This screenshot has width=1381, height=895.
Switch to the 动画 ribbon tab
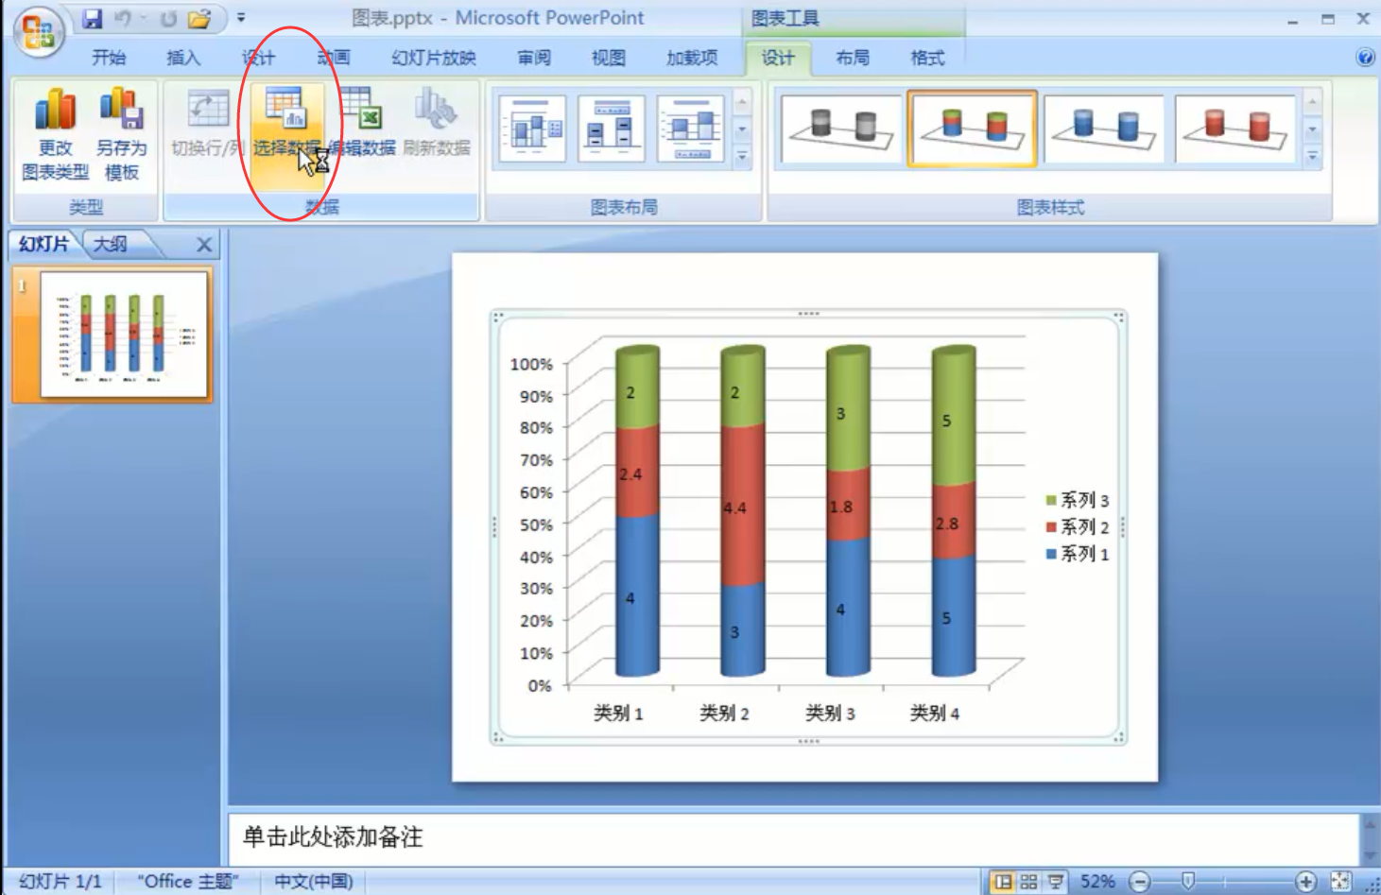click(x=333, y=59)
